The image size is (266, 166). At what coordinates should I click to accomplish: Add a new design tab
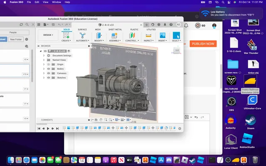[147, 25]
